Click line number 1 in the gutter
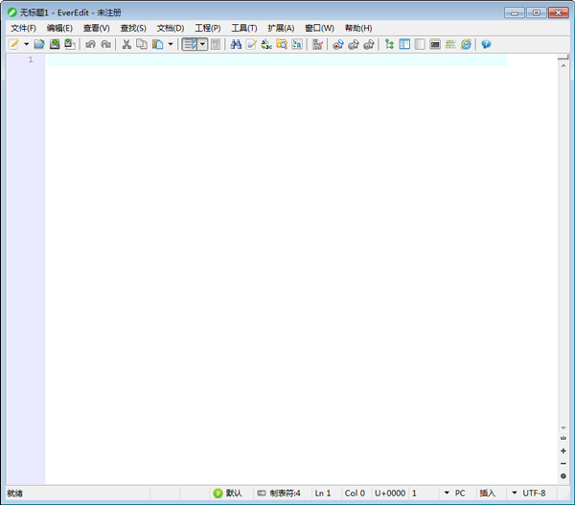575x505 pixels. click(x=31, y=59)
